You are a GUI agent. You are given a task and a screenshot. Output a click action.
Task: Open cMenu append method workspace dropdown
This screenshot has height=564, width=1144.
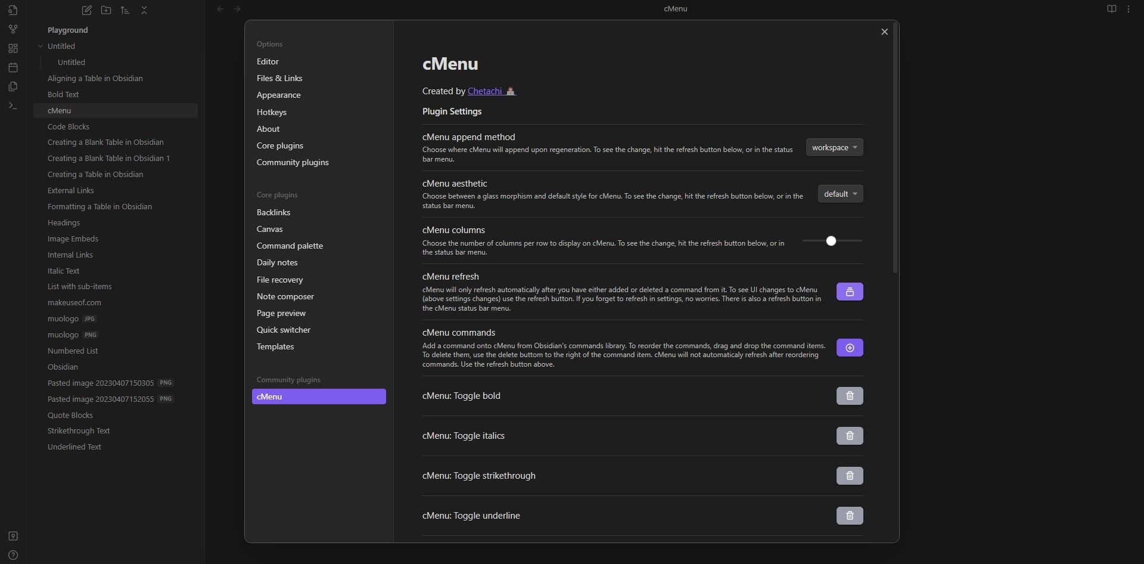(834, 147)
